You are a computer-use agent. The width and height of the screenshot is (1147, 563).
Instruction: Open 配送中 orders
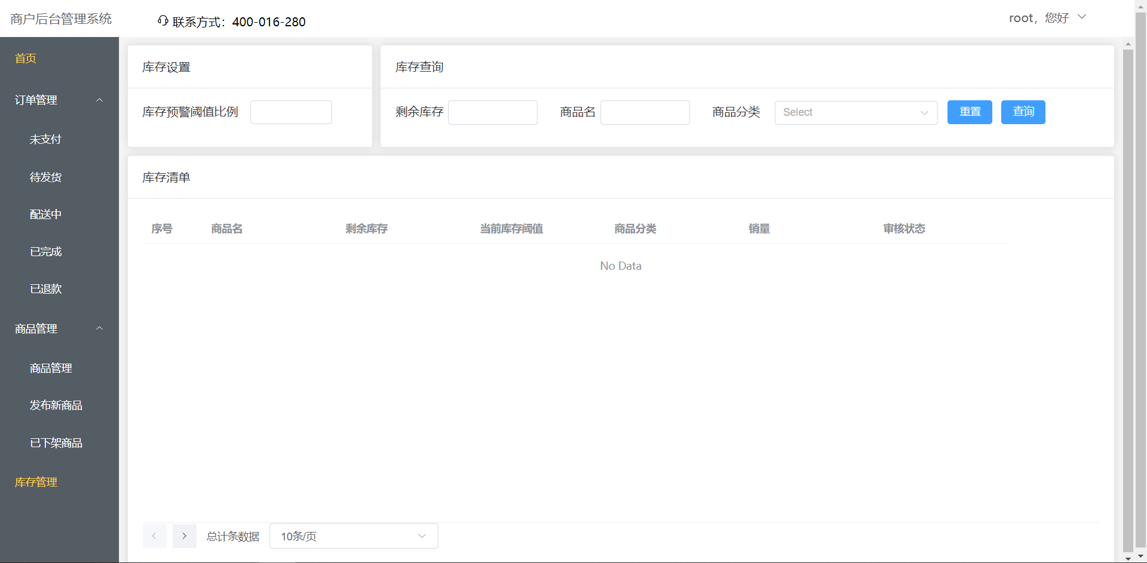click(x=45, y=214)
